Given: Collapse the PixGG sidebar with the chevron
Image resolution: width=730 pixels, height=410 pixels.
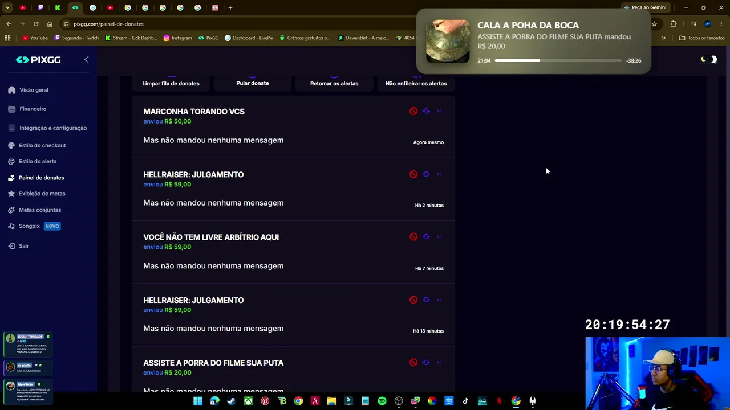Looking at the screenshot, I should tap(86, 59).
